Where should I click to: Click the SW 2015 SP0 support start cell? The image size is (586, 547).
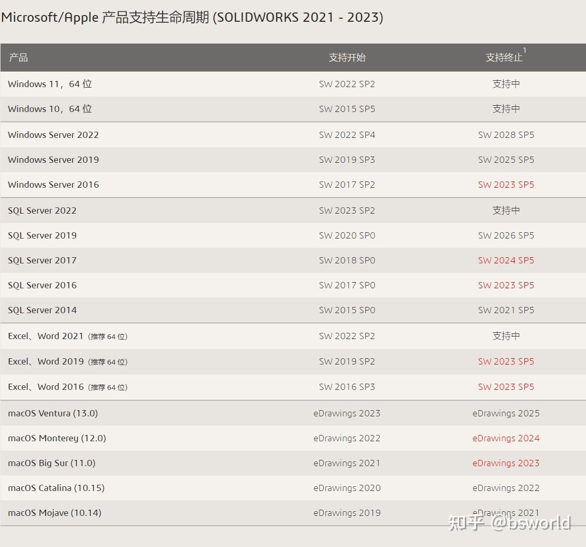click(x=347, y=310)
